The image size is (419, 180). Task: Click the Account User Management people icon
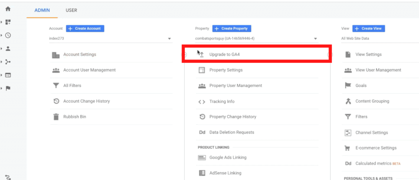coord(56,70)
